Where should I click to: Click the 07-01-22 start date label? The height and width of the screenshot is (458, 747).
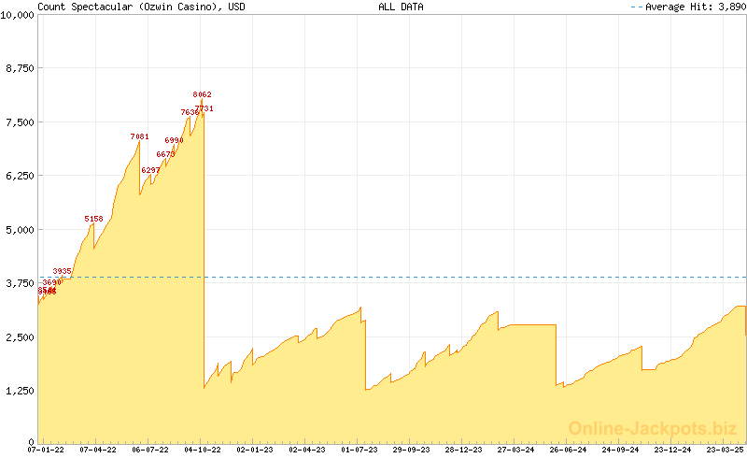[45, 450]
